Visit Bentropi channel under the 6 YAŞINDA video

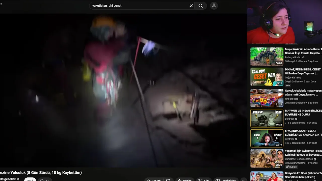[289, 139]
